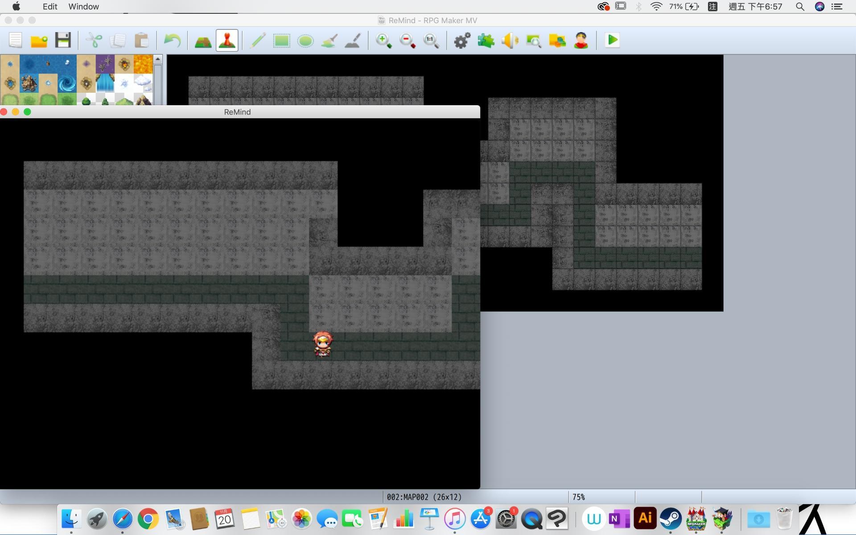Select the Rectangle drawing tool
Screen dimensions: 856x535
(x=282, y=41)
